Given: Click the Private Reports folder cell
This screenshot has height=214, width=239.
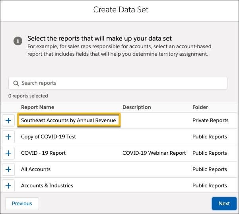Looking at the screenshot, I should [210, 120].
